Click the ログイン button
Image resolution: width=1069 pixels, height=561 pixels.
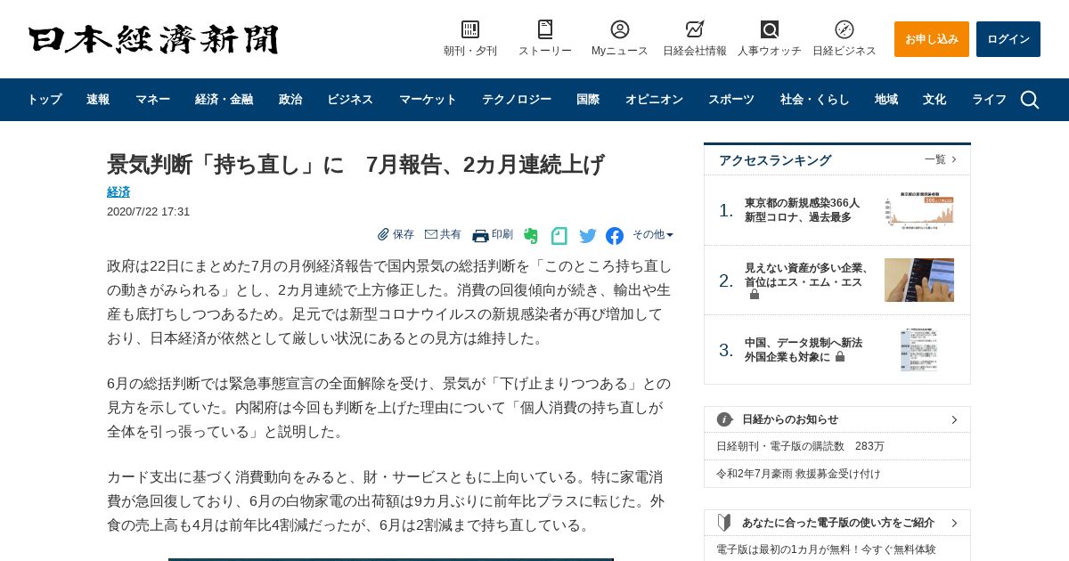[x=1008, y=39]
